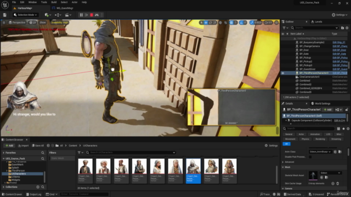The width and height of the screenshot is (351, 197).
Task: Create new folder in Outliner
Action: coord(342,28)
